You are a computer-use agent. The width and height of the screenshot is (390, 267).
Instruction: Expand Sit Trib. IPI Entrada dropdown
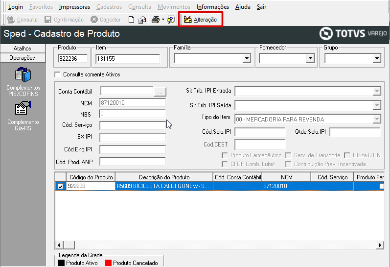377,91
